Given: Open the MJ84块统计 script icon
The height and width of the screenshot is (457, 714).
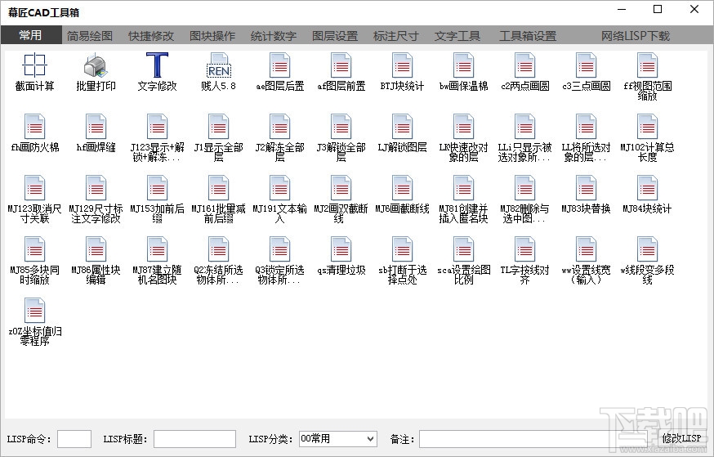Looking at the screenshot, I should [x=647, y=188].
